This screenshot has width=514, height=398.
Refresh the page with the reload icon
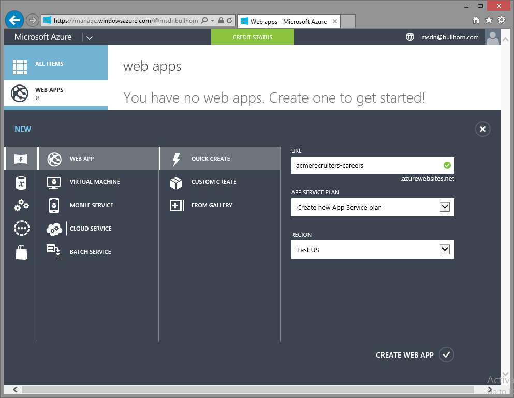[229, 20]
